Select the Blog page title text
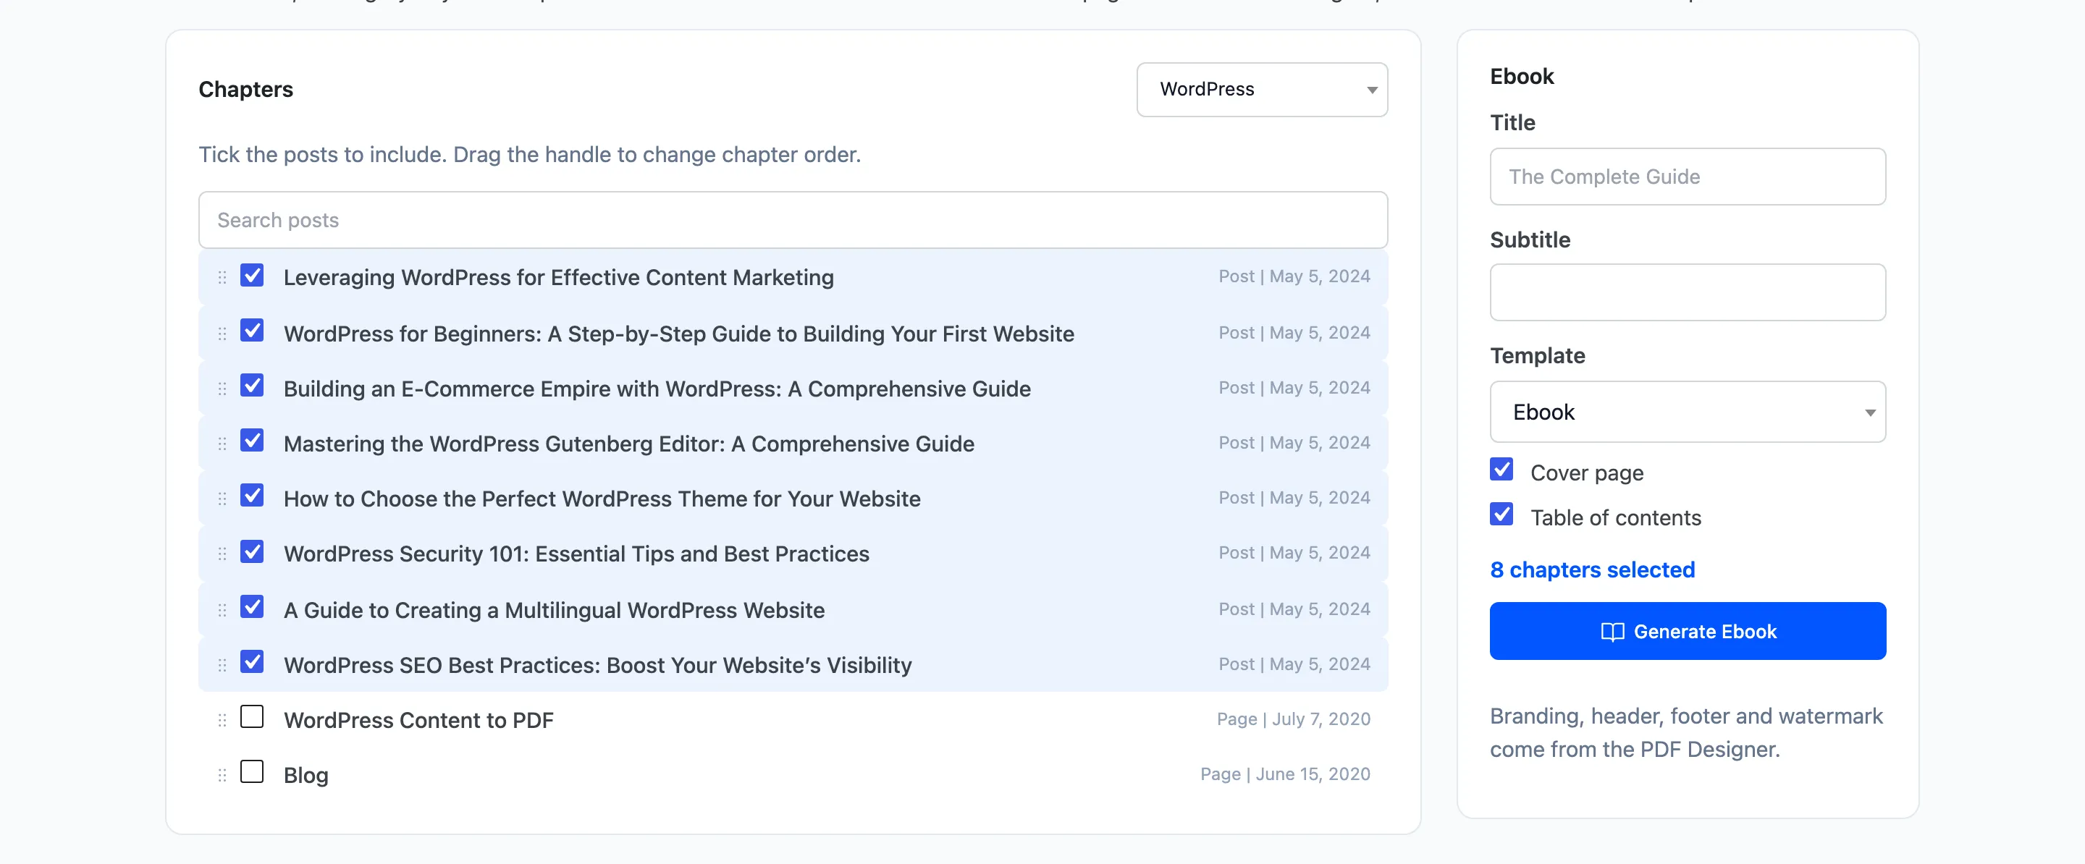2085x864 pixels. pyautogui.click(x=306, y=775)
